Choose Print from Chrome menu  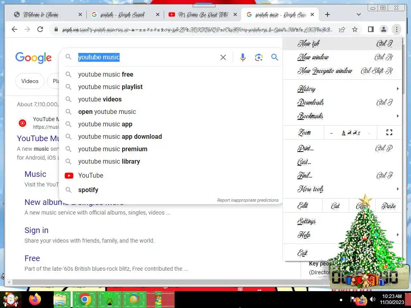click(343, 148)
